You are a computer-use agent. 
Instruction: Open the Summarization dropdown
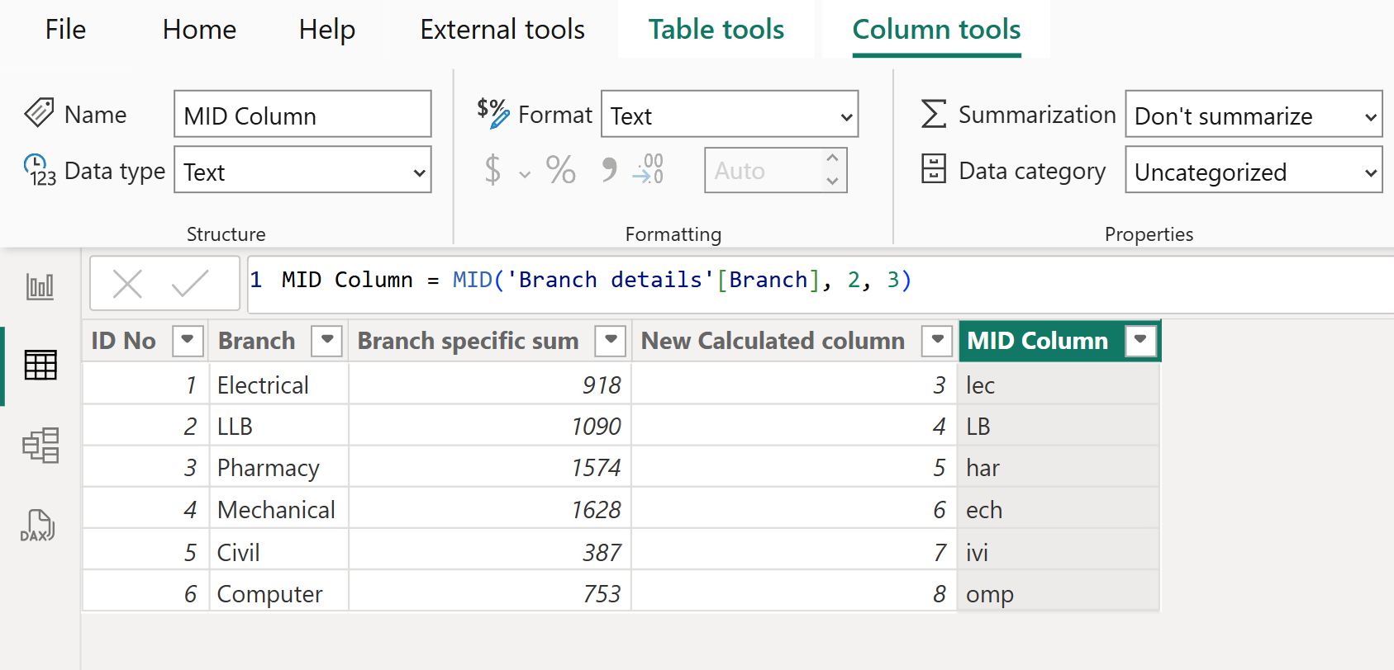coord(1253,115)
